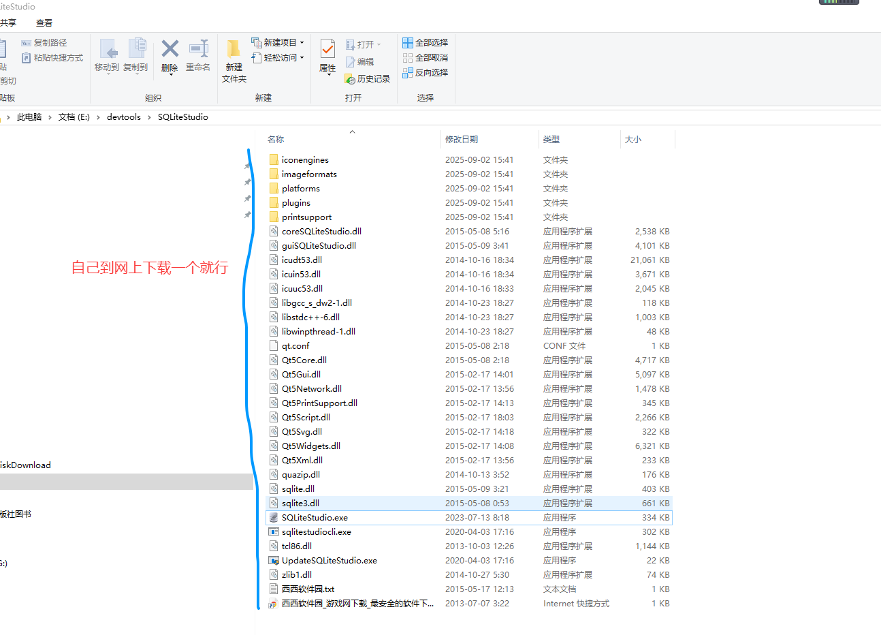Select file icudt53.dll
Viewport: 881px width, 635px height.
pyautogui.click(x=302, y=260)
